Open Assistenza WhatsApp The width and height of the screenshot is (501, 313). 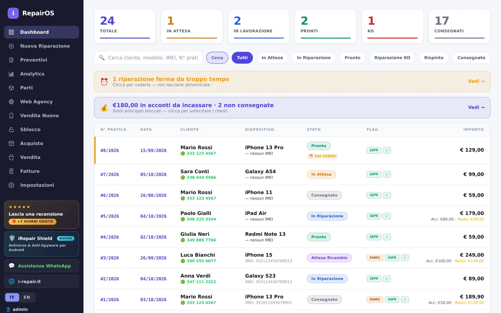tap(41, 266)
